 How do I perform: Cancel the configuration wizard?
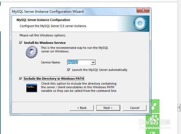click(135, 108)
